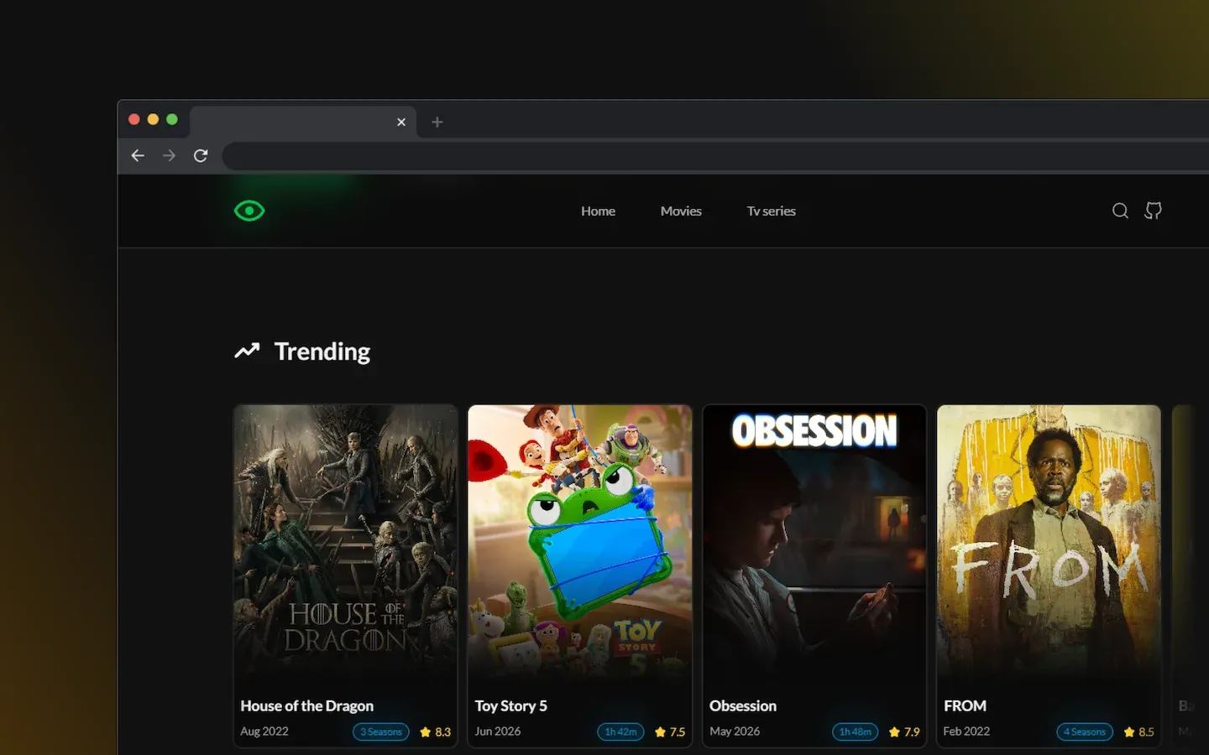
Task: Click the 7.5 rating value
Action: [x=678, y=732]
